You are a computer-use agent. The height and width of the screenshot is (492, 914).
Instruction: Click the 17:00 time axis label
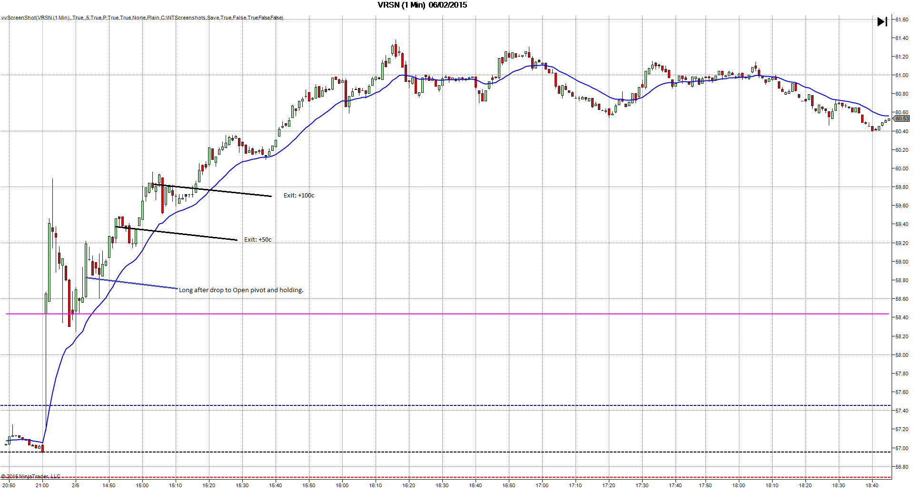point(542,485)
